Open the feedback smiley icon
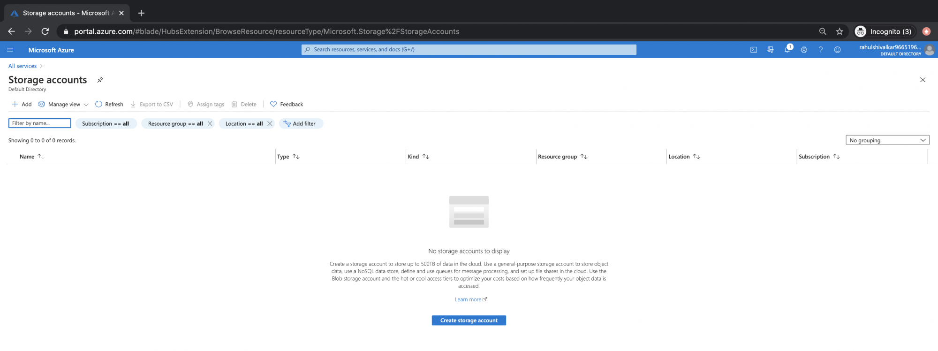 click(837, 50)
